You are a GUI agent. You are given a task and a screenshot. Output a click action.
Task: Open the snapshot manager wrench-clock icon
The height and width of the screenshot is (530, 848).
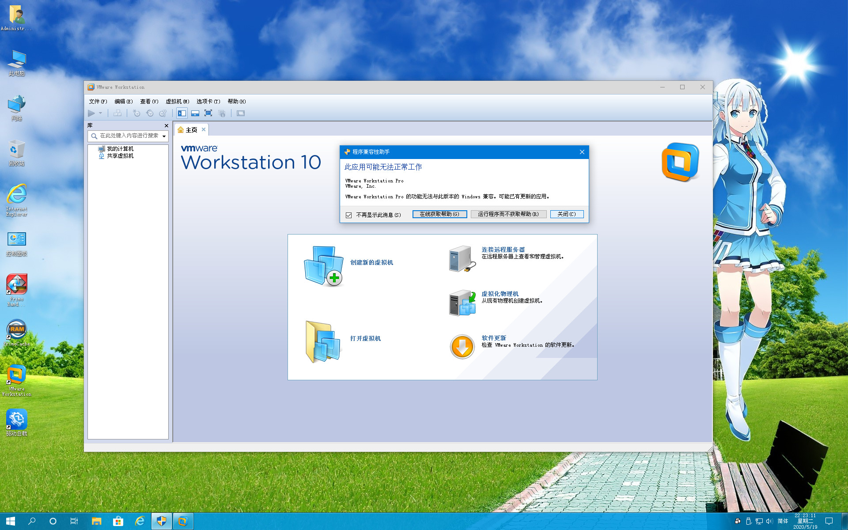click(163, 114)
